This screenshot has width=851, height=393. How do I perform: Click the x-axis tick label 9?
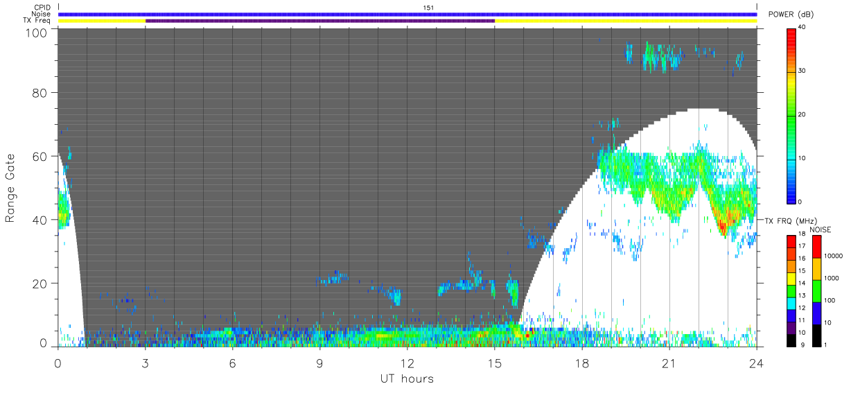point(320,363)
